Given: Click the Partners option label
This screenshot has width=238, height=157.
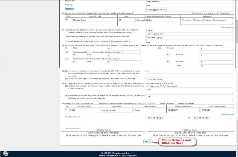Looking at the screenshot, I should (x=208, y=13).
